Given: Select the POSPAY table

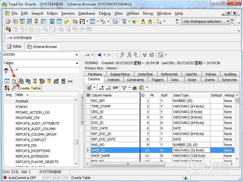Looking at the screenshot, I should point(22,107).
